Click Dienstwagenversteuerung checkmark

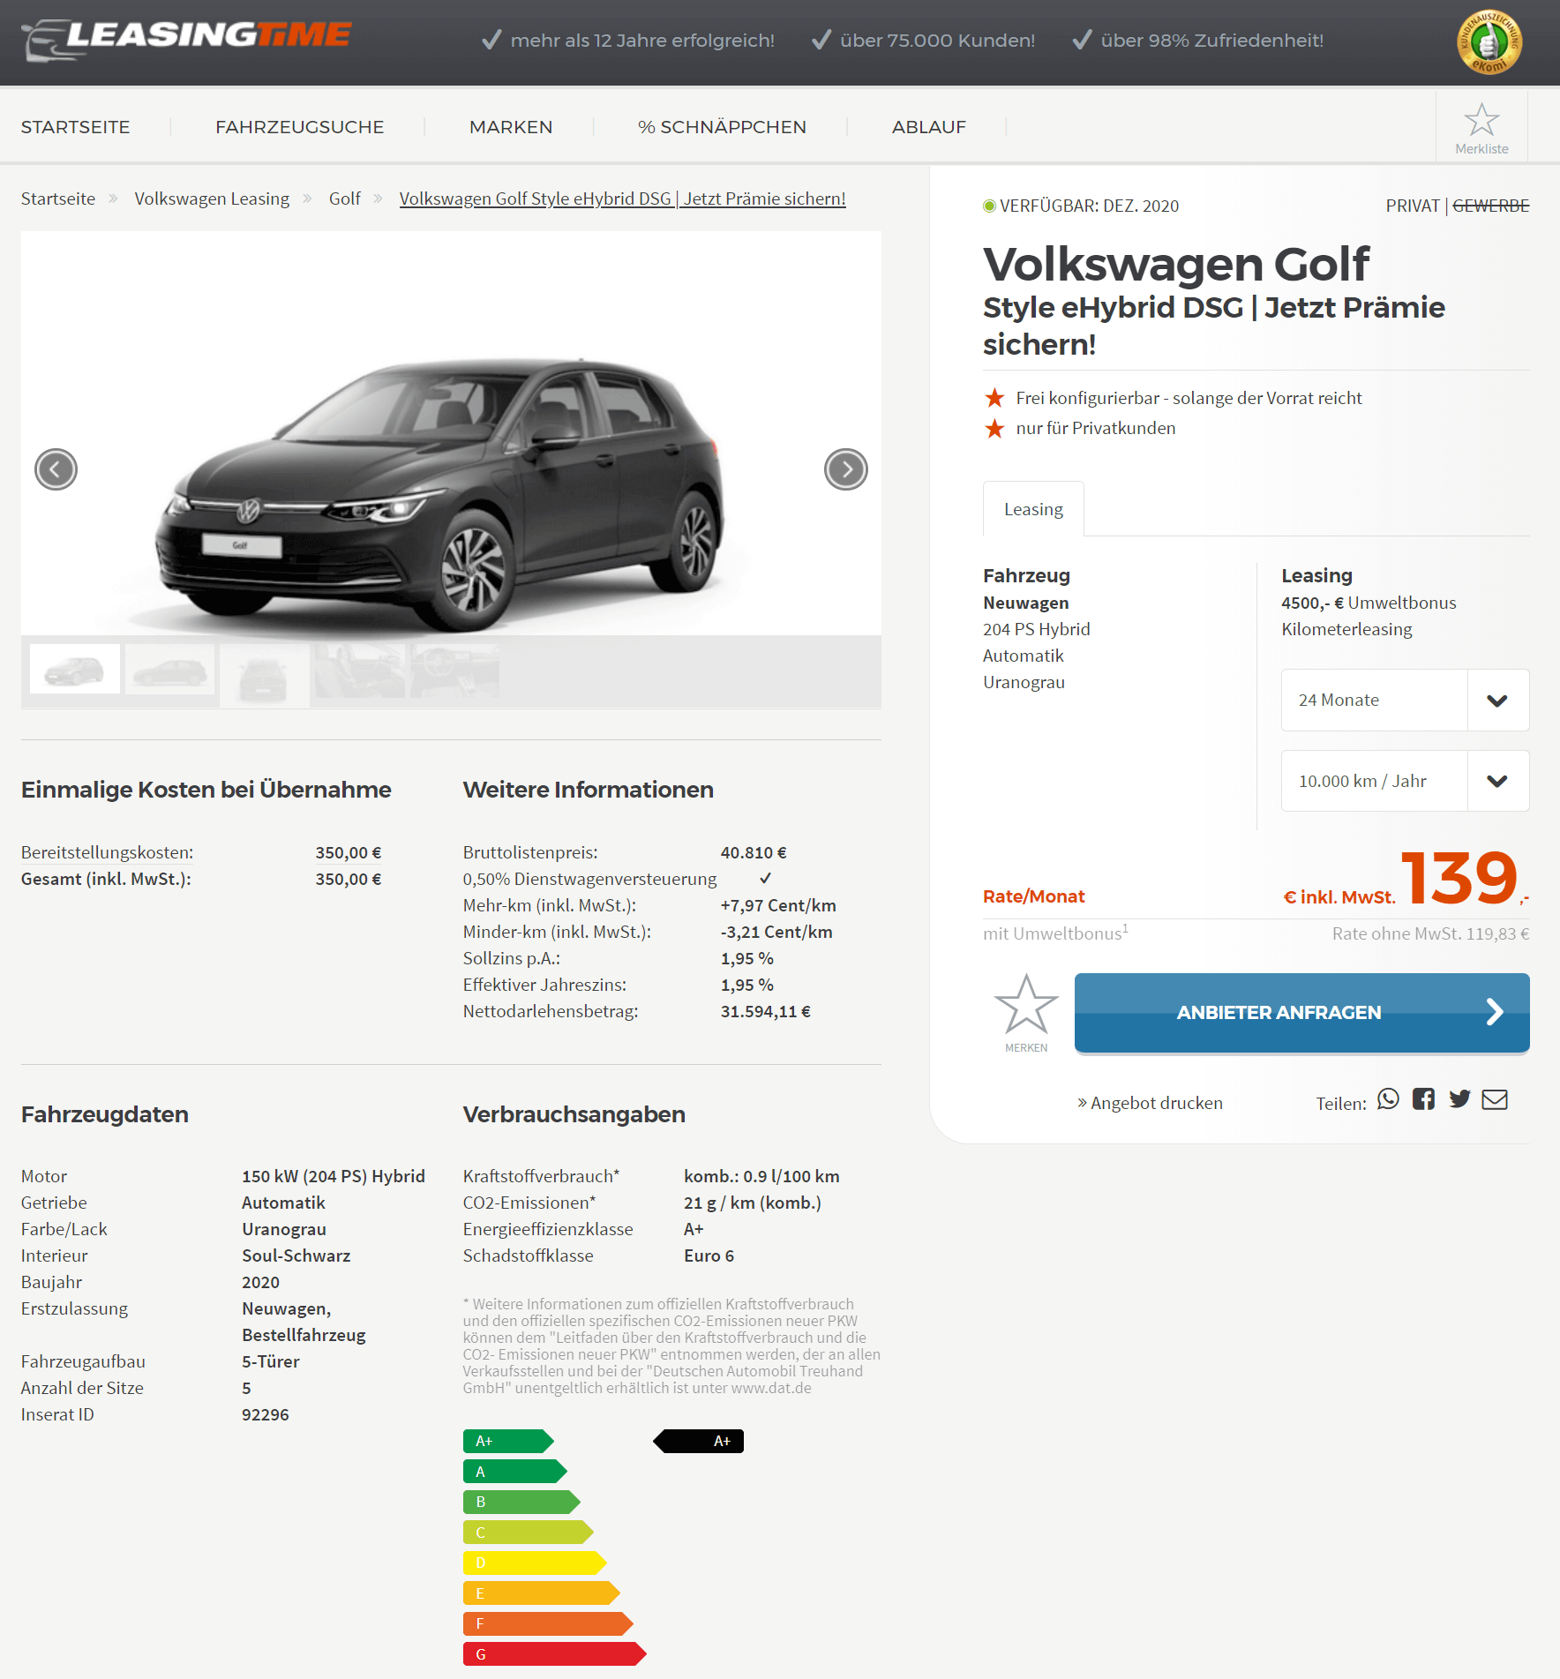tap(766, 878)
